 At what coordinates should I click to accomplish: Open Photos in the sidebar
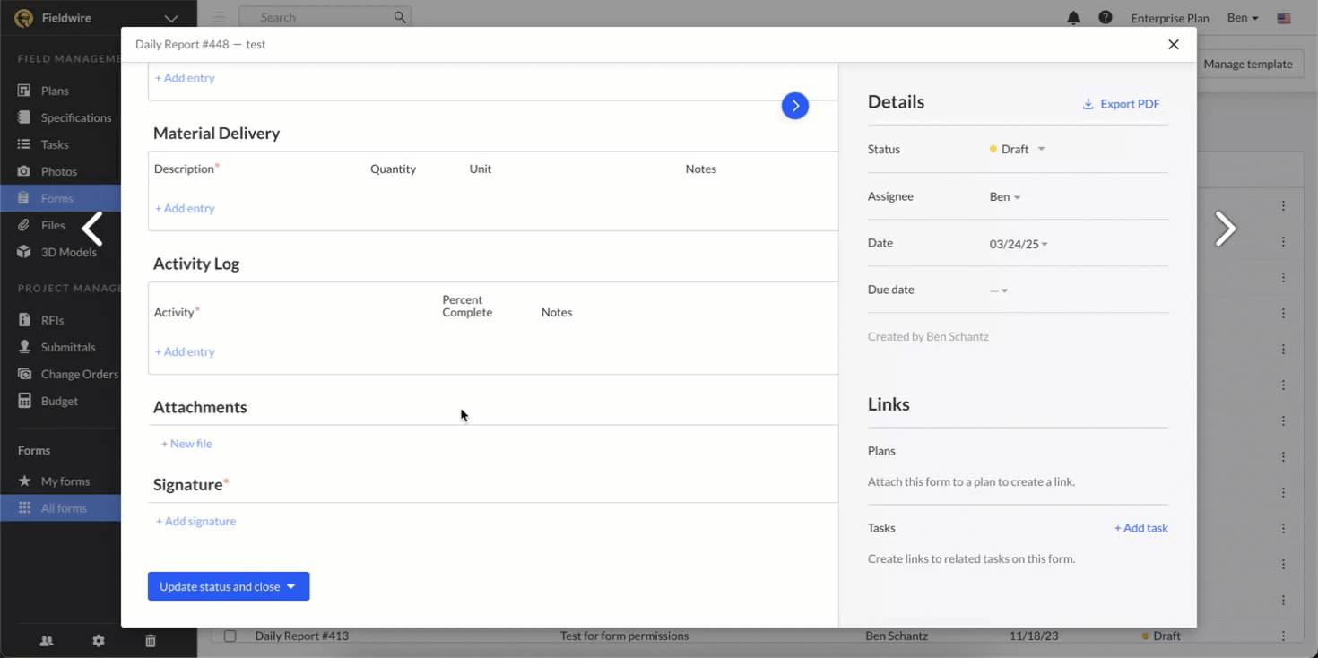58,171
